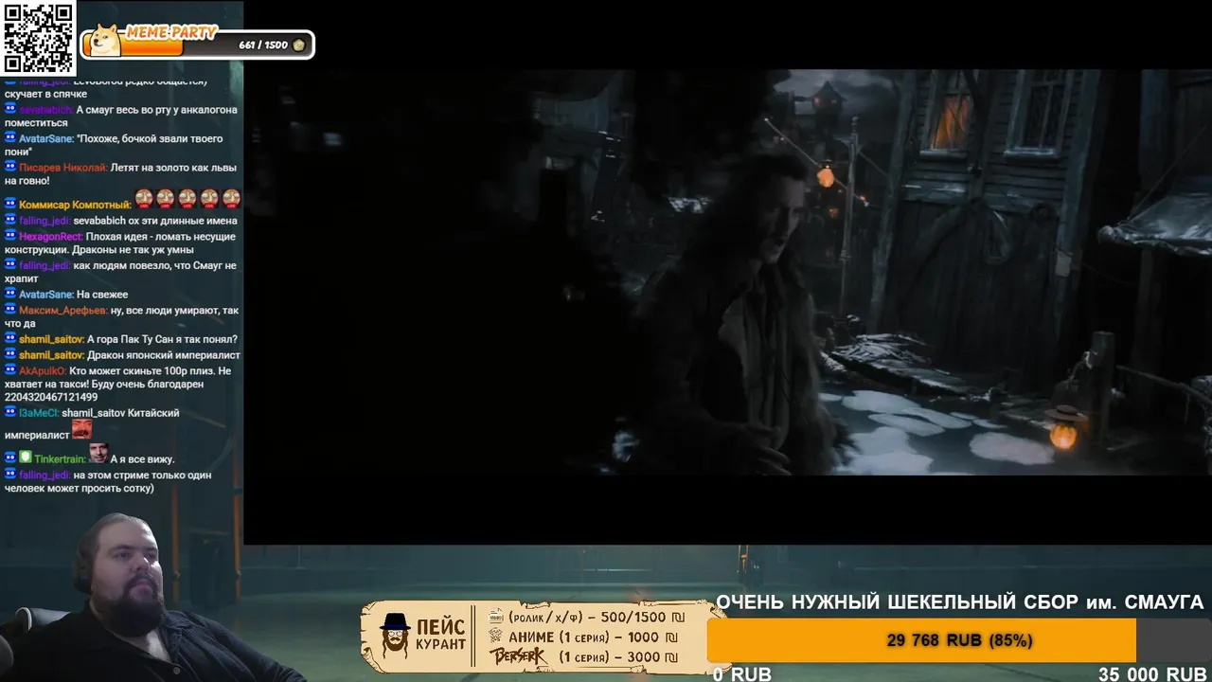Click username HexagonRect in chat
Screen dimensions: 1212x682
(x=51, y=237)
